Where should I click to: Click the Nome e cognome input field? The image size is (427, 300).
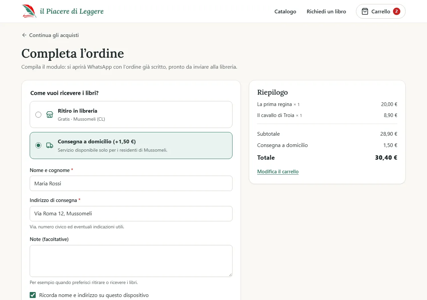tap(131, 183)
